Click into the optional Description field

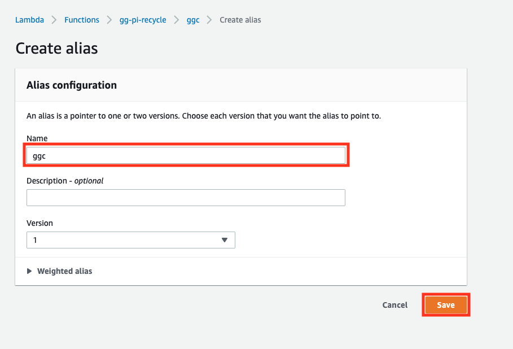click(x=186, y=198)
